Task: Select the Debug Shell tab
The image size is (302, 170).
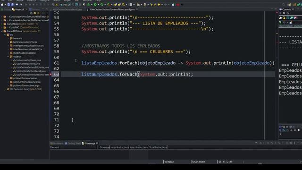Action: [x=72, y=144]
